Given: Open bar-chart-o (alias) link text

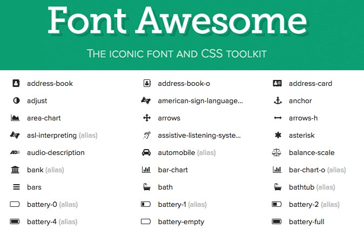Looking at the screenshot, I should (x=318, y=170).
